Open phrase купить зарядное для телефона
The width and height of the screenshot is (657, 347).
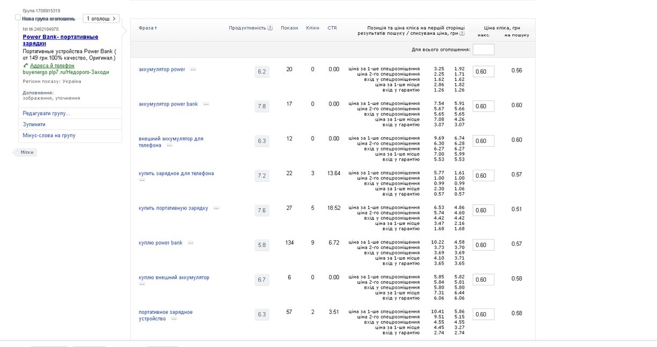pyautogui.click(x=176, y=174)
